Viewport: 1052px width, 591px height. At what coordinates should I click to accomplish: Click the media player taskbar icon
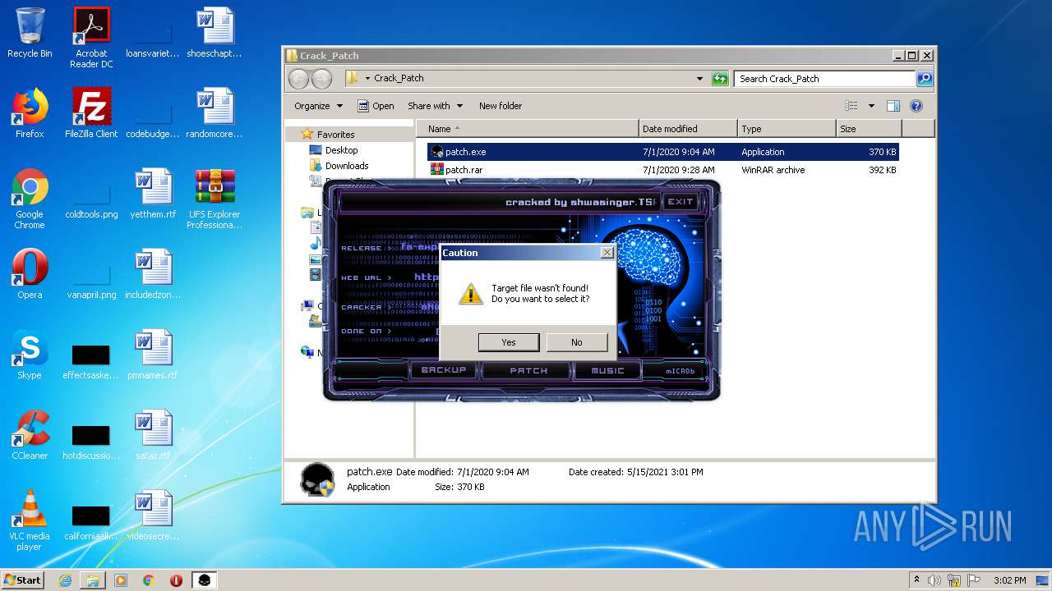[121, 580]
